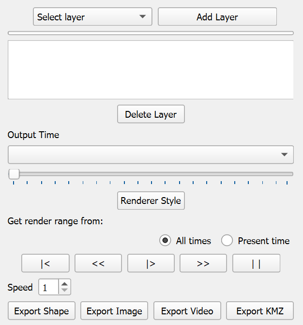Step backward with the << button
The width and height of the screenshot is (303, 325).
(98, 263)
